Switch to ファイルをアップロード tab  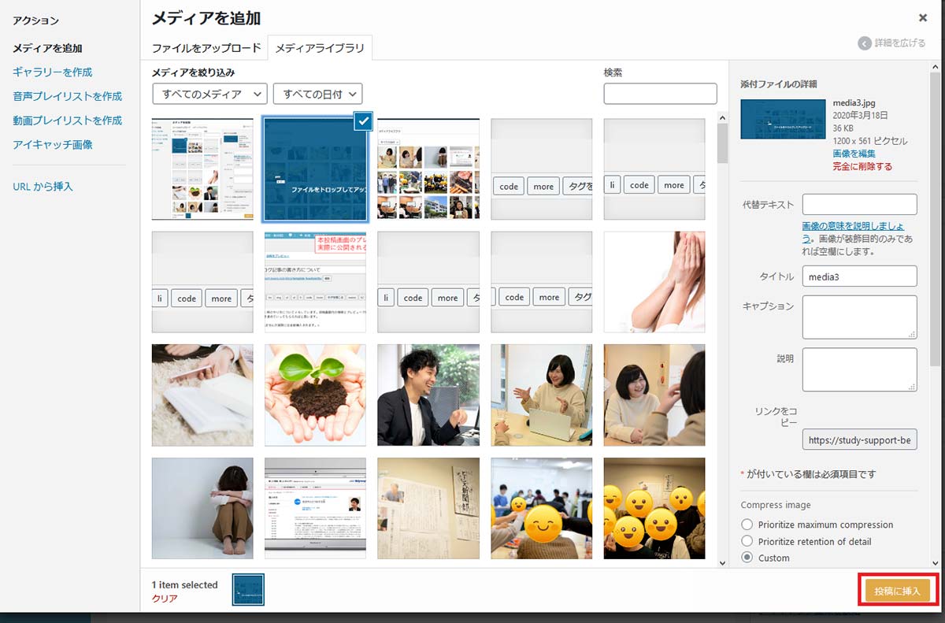tap(206, 48)
